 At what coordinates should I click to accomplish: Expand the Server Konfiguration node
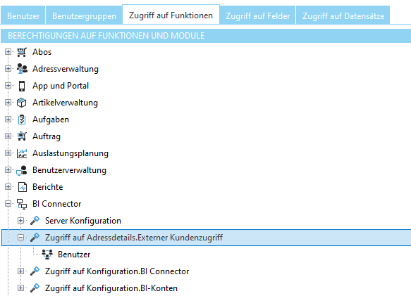[x=20, y=221]
